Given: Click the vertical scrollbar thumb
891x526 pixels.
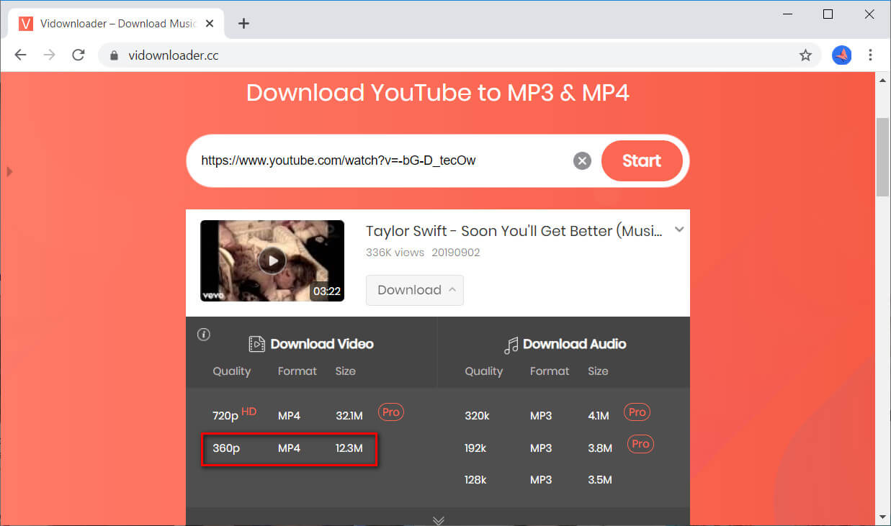Looking at the screenshot, I should 882,156.
